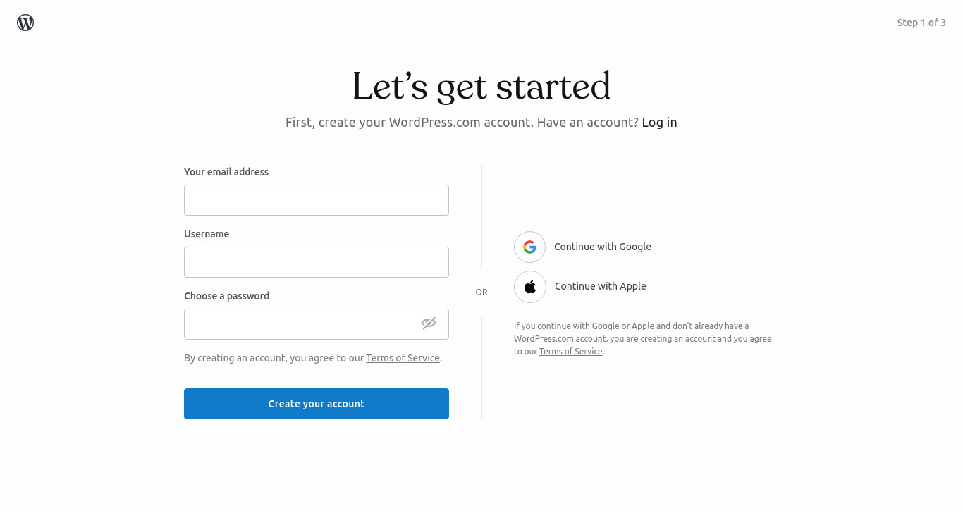
Task: Click the Apple logo icon
Action: point(530,287)
